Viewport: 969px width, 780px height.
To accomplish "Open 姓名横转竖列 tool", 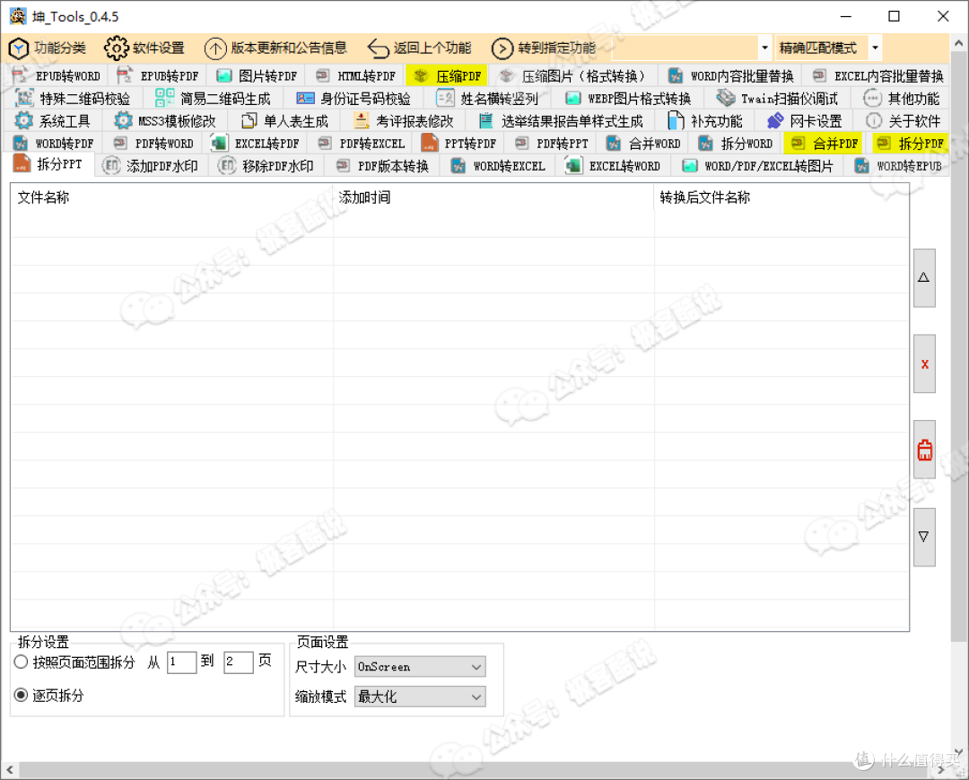I will pos(487,98).
